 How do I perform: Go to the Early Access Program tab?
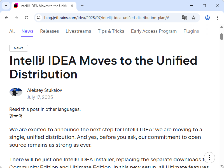click(x=154, y=31)
